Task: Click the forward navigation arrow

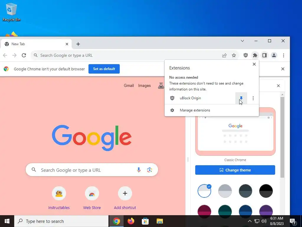Action: click(14, 55)
